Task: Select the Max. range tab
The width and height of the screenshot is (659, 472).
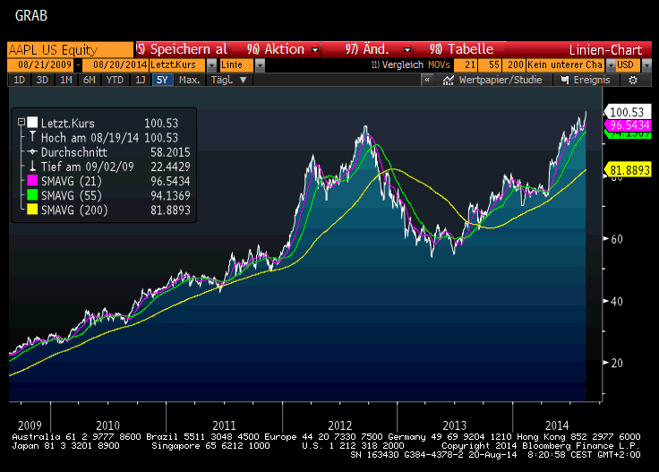Action: click(x=189, y=80)
